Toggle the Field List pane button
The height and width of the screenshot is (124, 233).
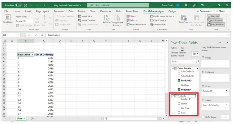[x=214, y=16]
